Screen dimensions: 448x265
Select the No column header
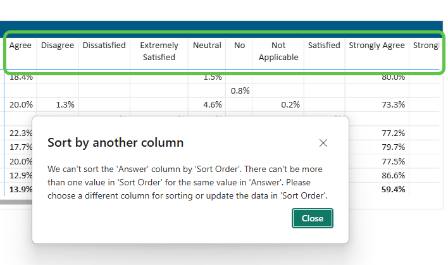point(239,46)
